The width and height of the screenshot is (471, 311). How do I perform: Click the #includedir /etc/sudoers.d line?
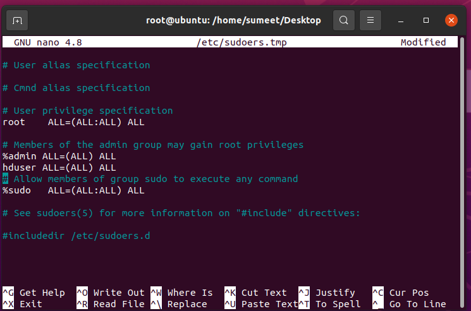[76, 236]
